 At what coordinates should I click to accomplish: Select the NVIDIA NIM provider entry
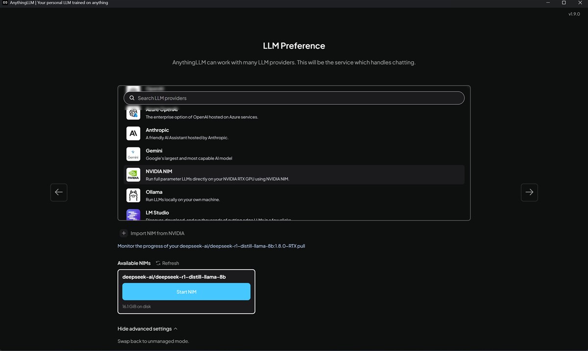[x=294, y=175]
